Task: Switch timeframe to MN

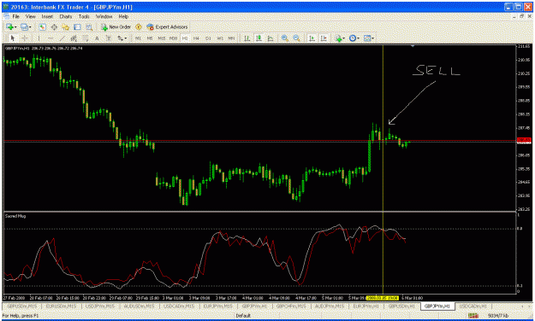Action: [x=231, y=38]
